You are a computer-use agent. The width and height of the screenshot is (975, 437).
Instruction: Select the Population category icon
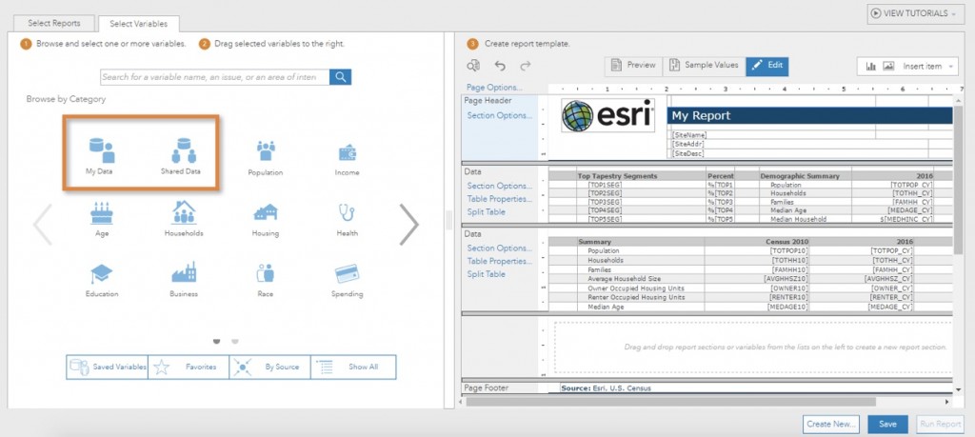point(266,151)
